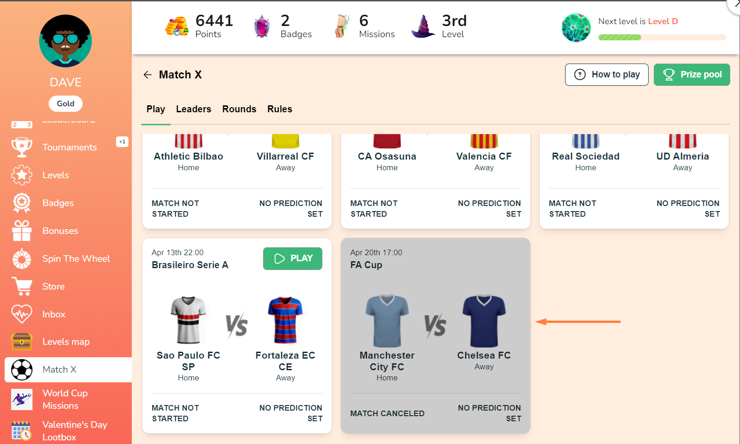Switch to the Rounds tab
This screenshot has height=444, width=740.
pyautogui.click(x=239, y=109)
